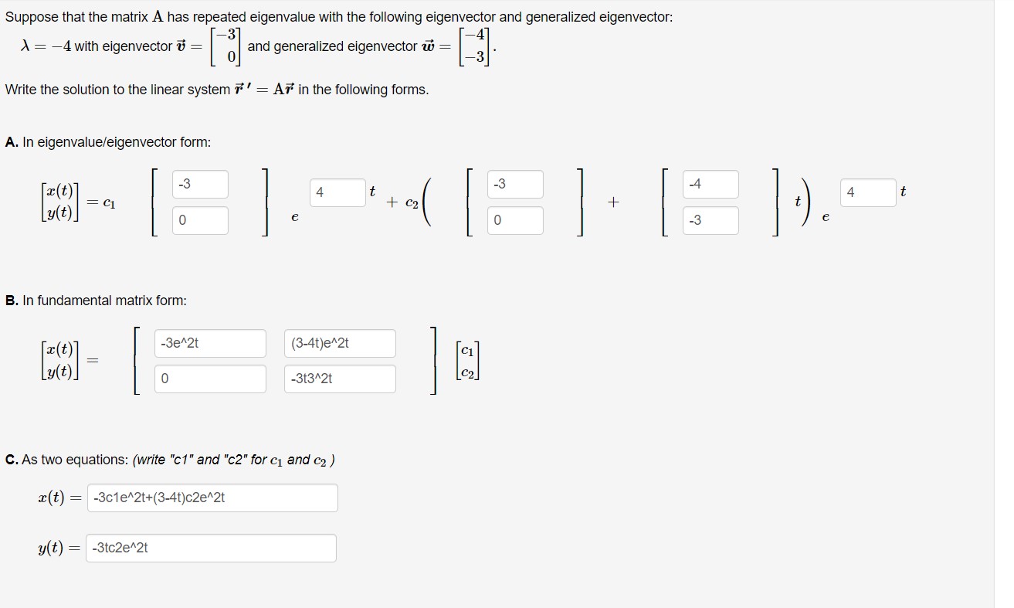
Task: Select the rightmost exponent field showing 4
Action: click(x=868, y=192)
